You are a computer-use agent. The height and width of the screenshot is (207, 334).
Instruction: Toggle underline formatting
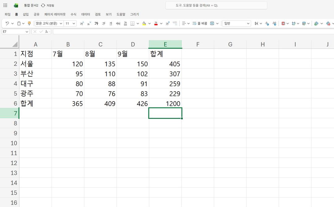point(111,24)
